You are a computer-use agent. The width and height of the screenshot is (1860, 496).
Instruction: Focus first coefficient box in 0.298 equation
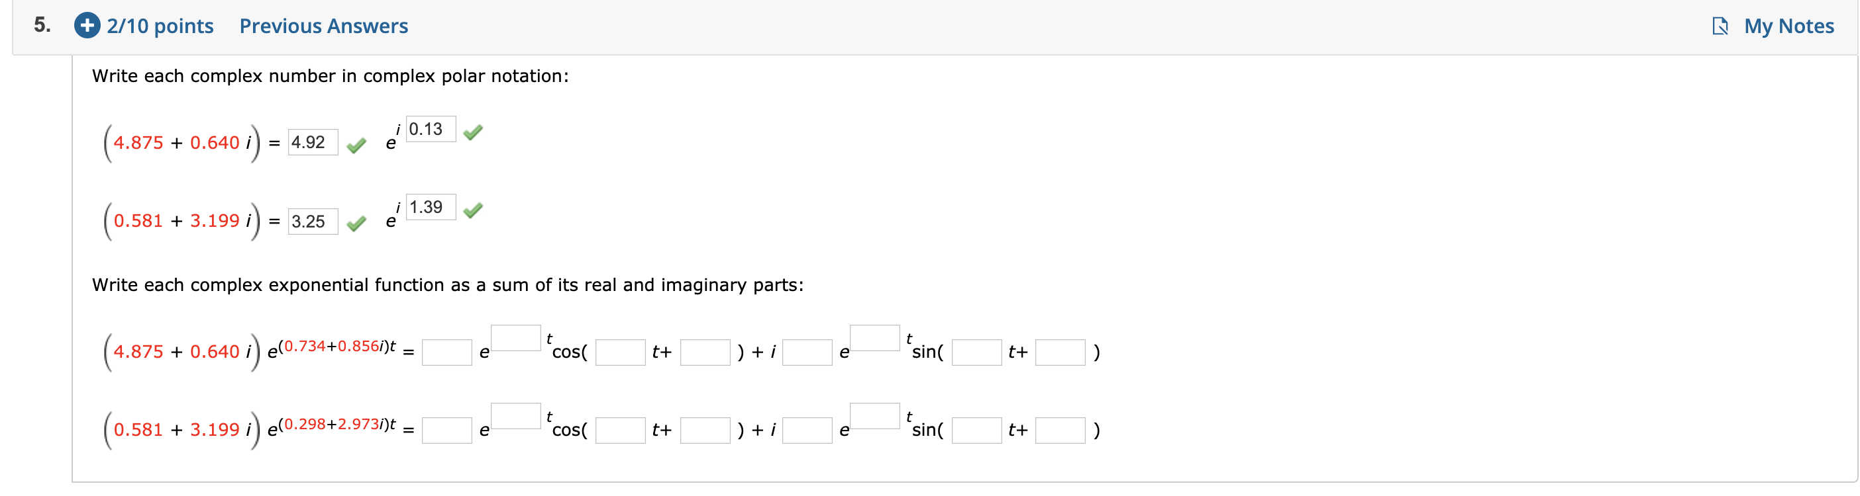(446, 430)
